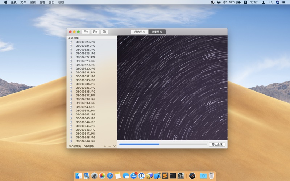The width and height of the screenshot is (290, 181).
Task: Open the 文件 menu
Action: coord(23,2)
